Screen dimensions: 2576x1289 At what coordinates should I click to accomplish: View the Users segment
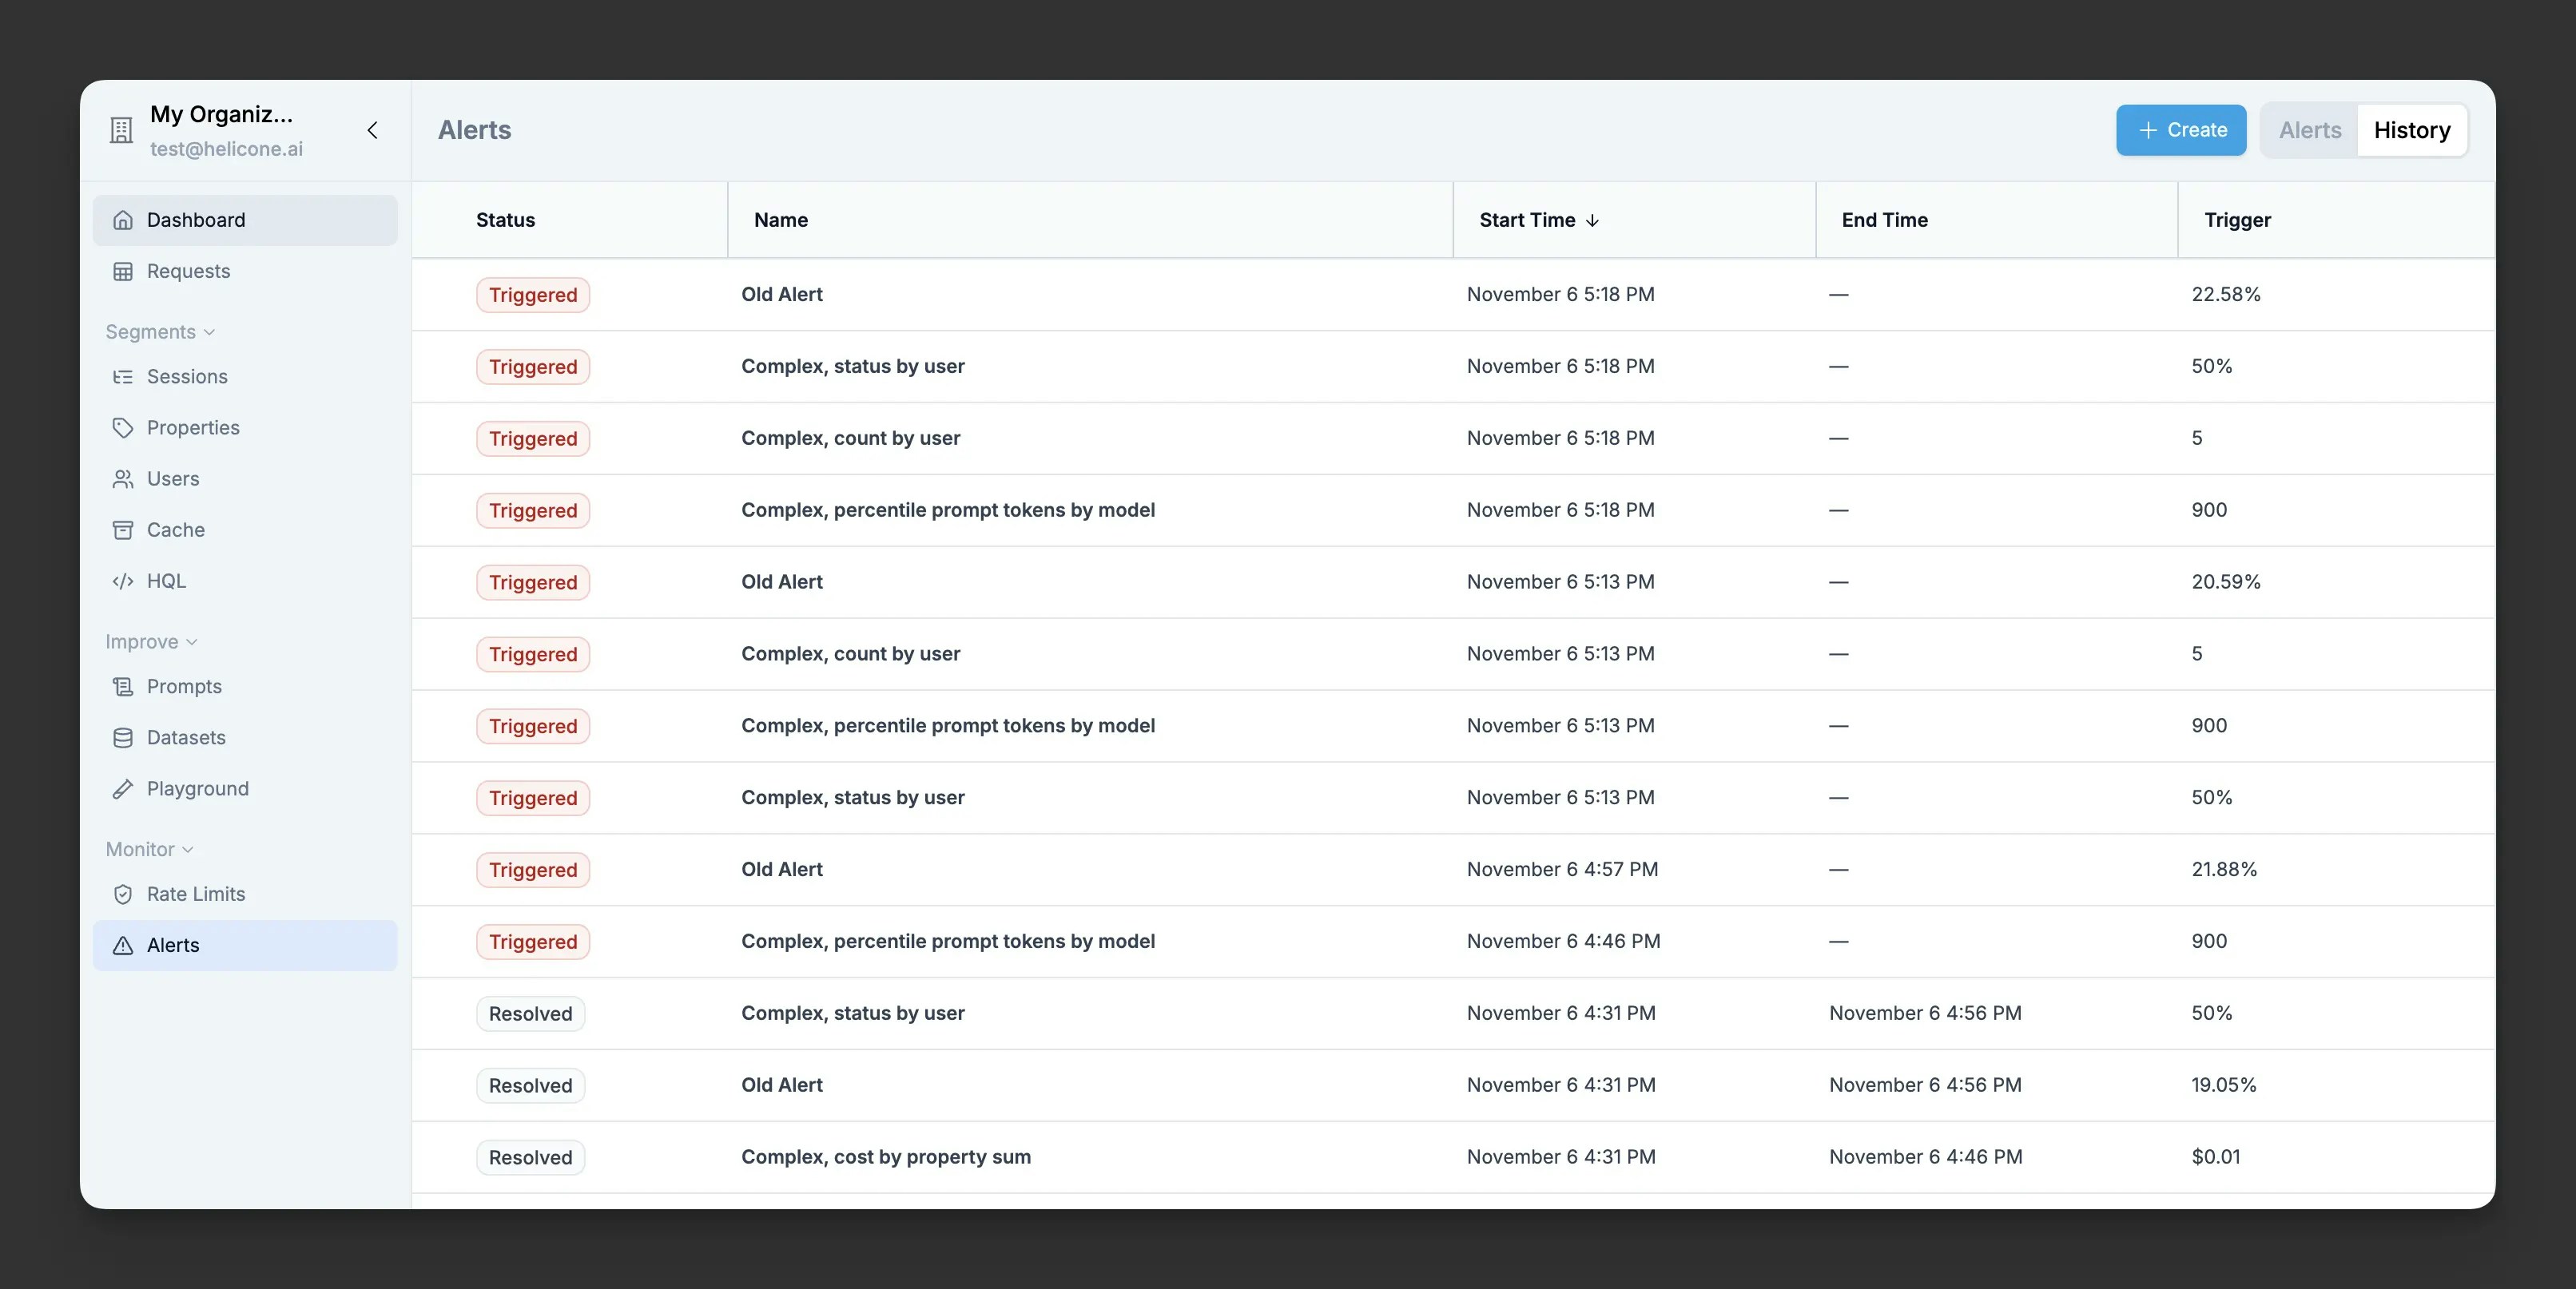pos(172,478)
